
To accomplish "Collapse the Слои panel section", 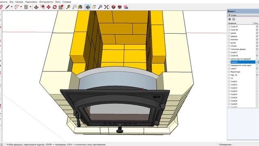I will 229,15.
